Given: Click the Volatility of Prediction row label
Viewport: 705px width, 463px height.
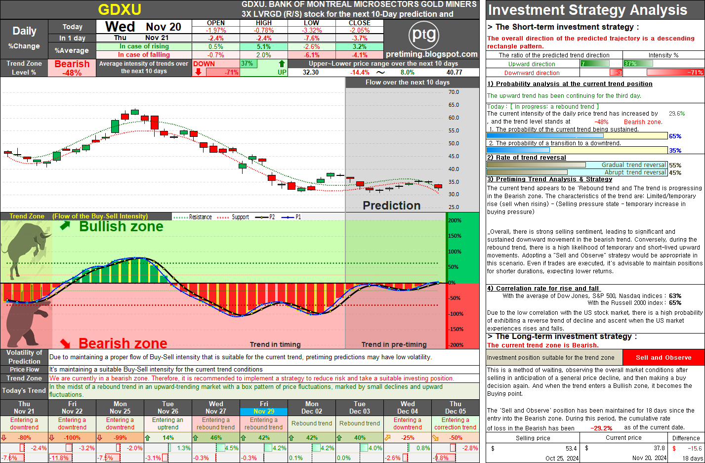Looking at the screenshot, I should click(x=24, y=357).
